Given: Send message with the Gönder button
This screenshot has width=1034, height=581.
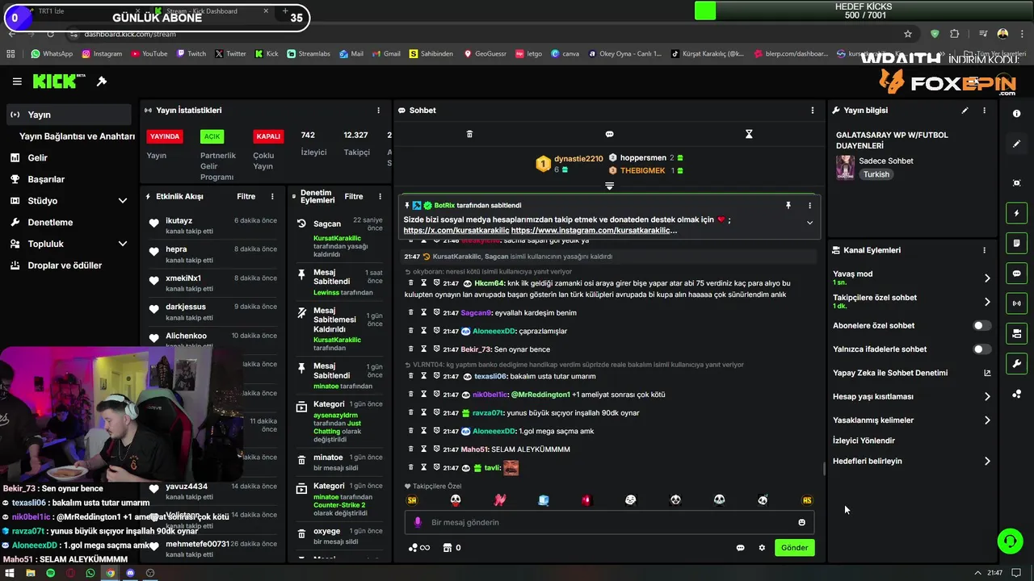Looking at the screenshot, I should pos(794,548).
